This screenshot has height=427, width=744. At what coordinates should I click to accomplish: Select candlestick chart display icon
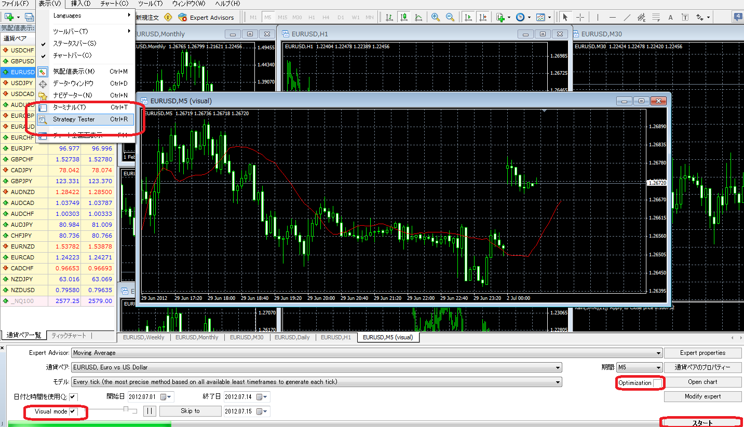click(x=404, y=17)
